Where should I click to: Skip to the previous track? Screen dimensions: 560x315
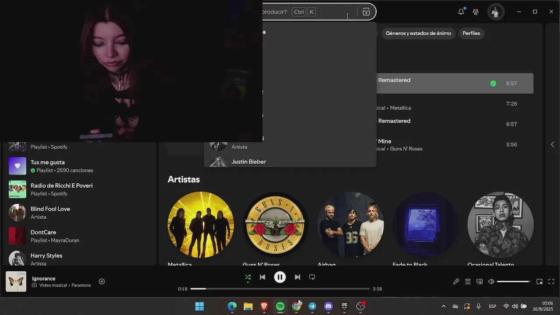[x=262, y=277]
